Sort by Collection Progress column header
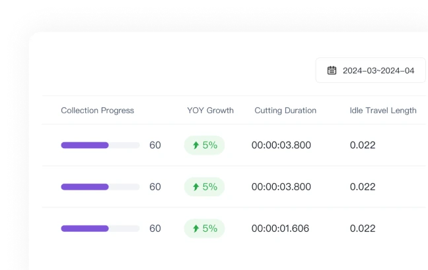Screen dimensions: 428x270 click(x=97, y=111)
